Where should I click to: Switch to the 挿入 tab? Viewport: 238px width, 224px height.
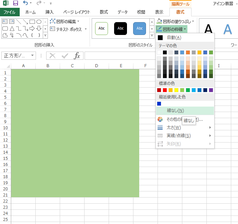coord(50,12)
